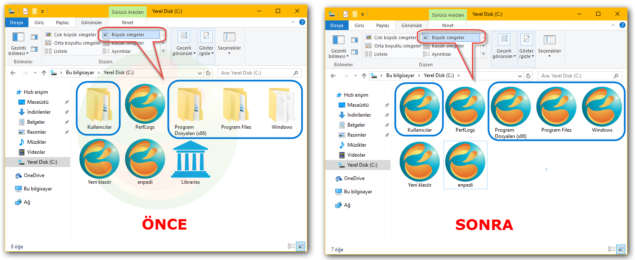This screenshot has width=635, height=260.
Task: Click Gezinti bölmesi icon in right window
Action: (339, 40)
